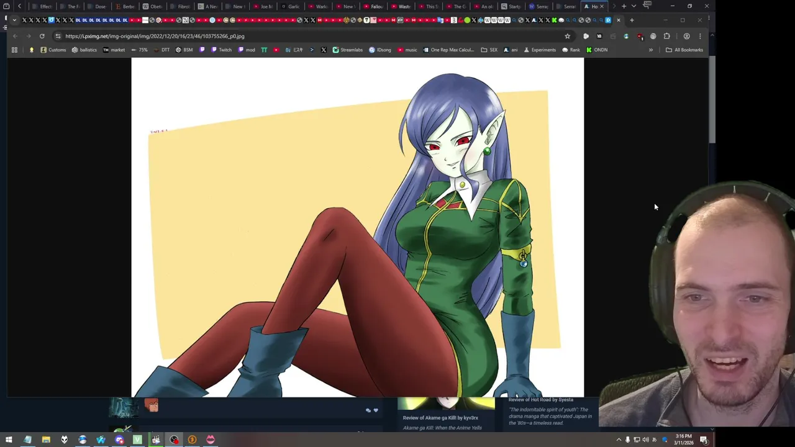
Task: Open the green V app in taskbar
Action: point(137,440)
